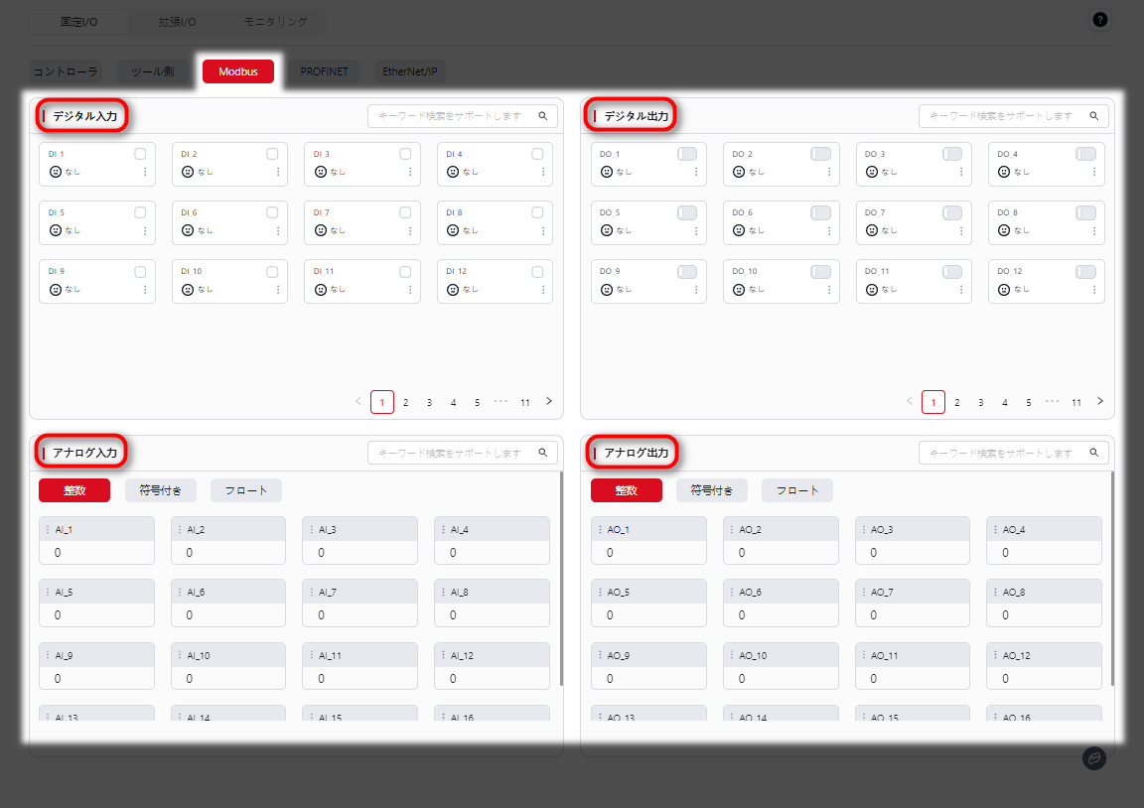The height and width of the screenshot is (808, 1144).
Task: Open the three-dot menu on DI_12
Action: click(x=542, y=289)
